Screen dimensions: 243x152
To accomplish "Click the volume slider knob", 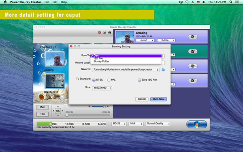I will (x=104, y=107).
